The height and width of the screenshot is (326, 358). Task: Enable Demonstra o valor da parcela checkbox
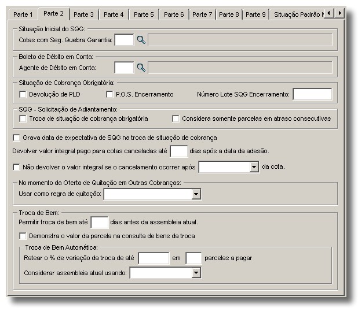pyautogui.click(x=23, y=236)
